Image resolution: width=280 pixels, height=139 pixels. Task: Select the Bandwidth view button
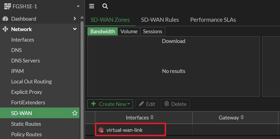pos(103,32)
